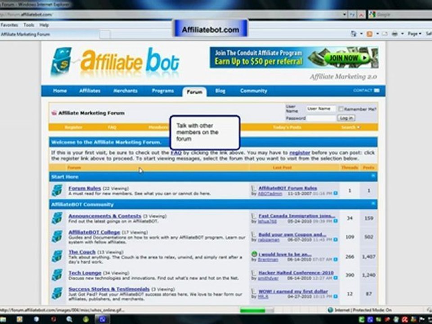Click the User Name input field
The width and height of the screenshot is (432, 324).
[x=321, y=109]
